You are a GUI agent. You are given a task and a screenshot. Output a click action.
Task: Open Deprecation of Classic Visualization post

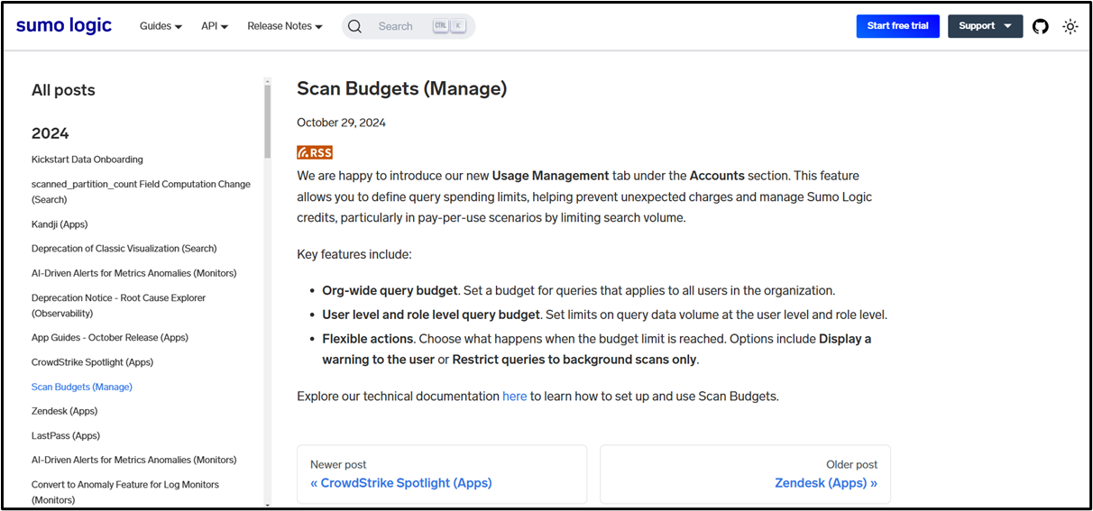coord(124,249)
